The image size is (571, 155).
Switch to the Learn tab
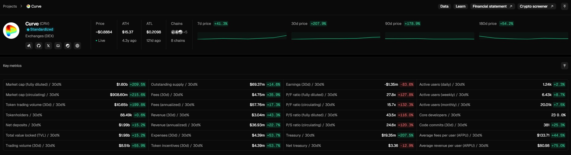point(460,6)
